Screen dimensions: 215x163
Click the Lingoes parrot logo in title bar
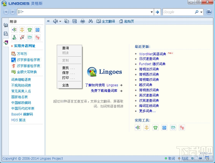(4, 3)
